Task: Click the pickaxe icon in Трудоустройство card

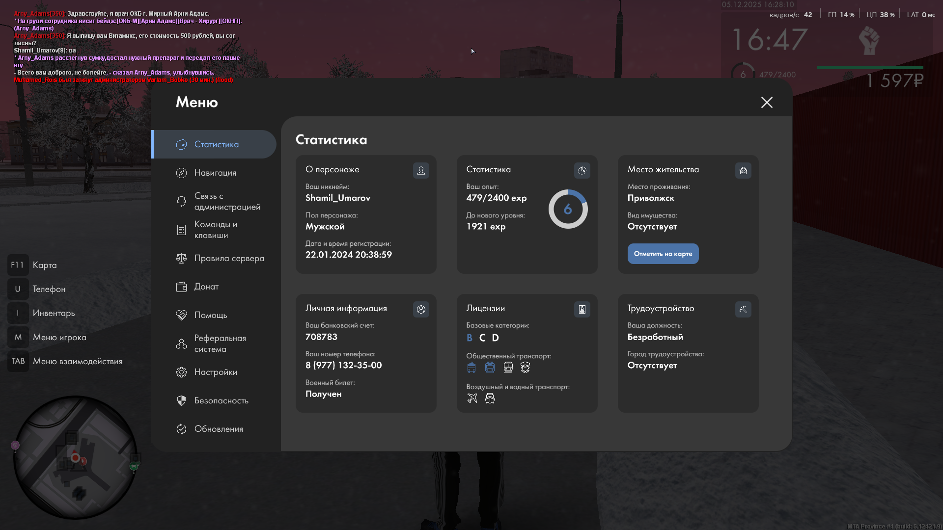Action: click(743, 309)
